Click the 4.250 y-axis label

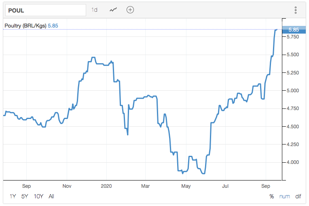click(293, 144)
